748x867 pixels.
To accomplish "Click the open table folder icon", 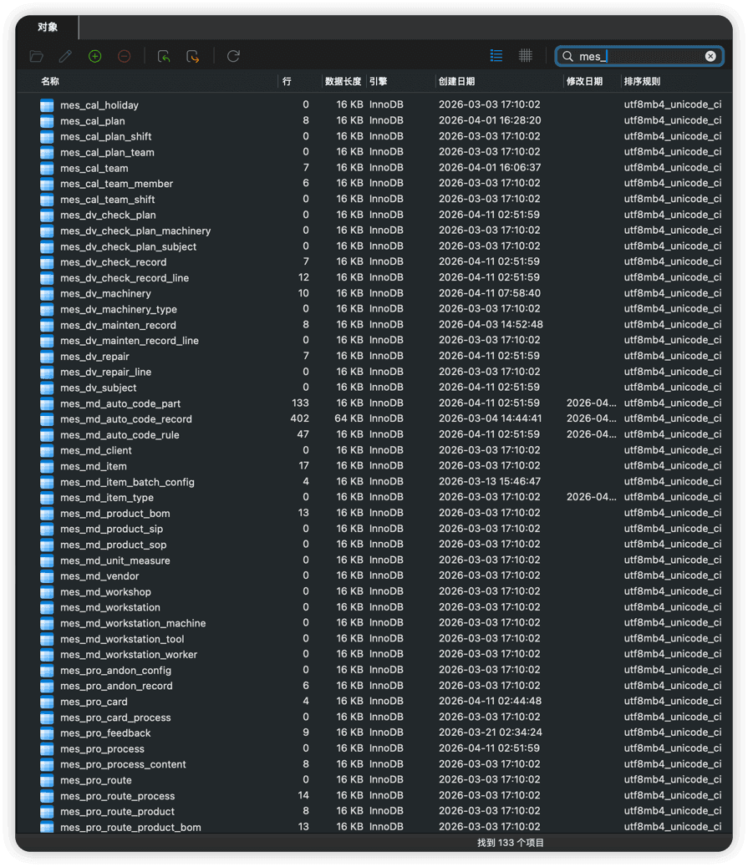I will coord(36,56).
